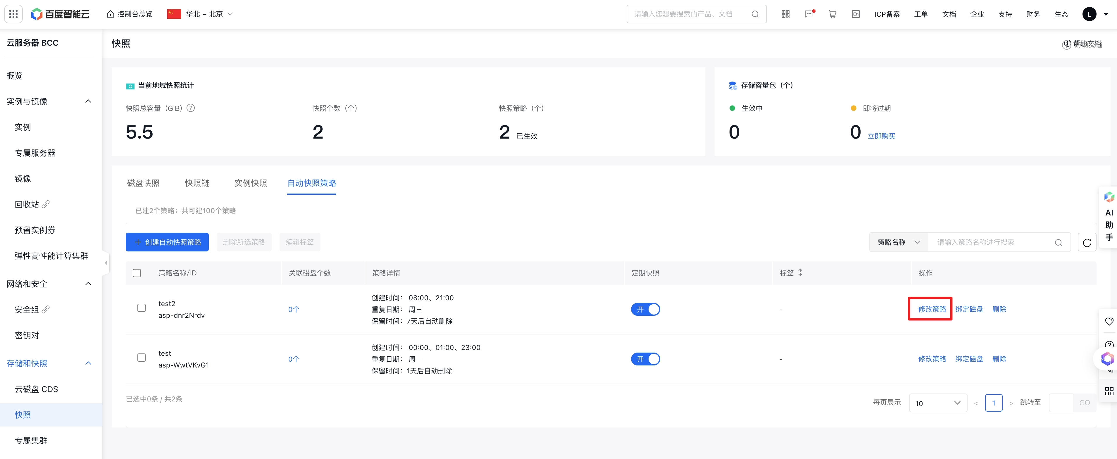Open 密钥对 in sidebar
Screen dimensions: 1117x459
[x=27, y=335]
